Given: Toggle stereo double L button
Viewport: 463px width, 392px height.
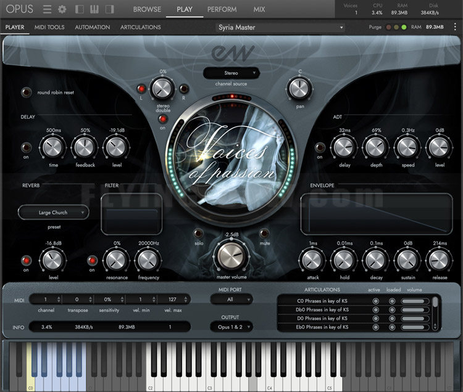Looking at the screenshot, I should tap(141, 88).
